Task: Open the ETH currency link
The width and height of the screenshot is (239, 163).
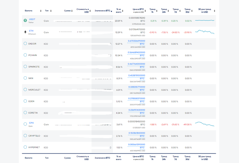Action: point(31,31)
